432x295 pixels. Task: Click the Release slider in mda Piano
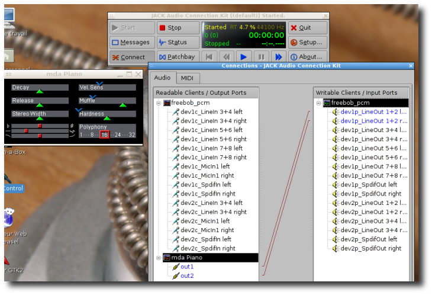(40, 101)
